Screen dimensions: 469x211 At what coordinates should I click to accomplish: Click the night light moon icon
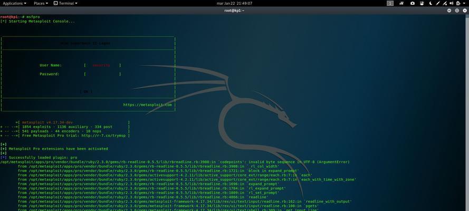430,3
